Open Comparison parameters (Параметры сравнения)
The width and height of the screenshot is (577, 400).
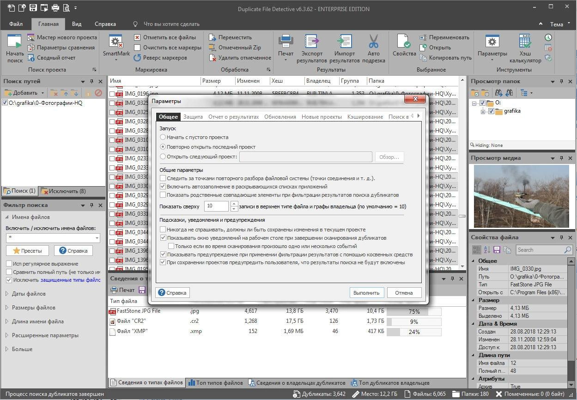pos(61,48)
